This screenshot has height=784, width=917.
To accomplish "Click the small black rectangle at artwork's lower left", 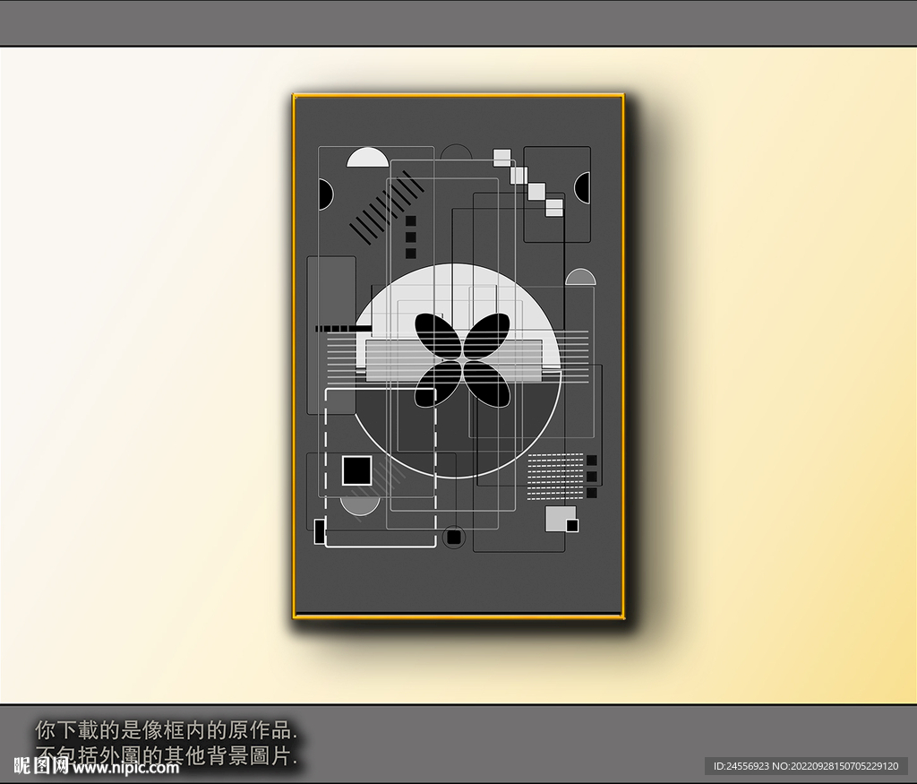I will (x=320, y=531).
